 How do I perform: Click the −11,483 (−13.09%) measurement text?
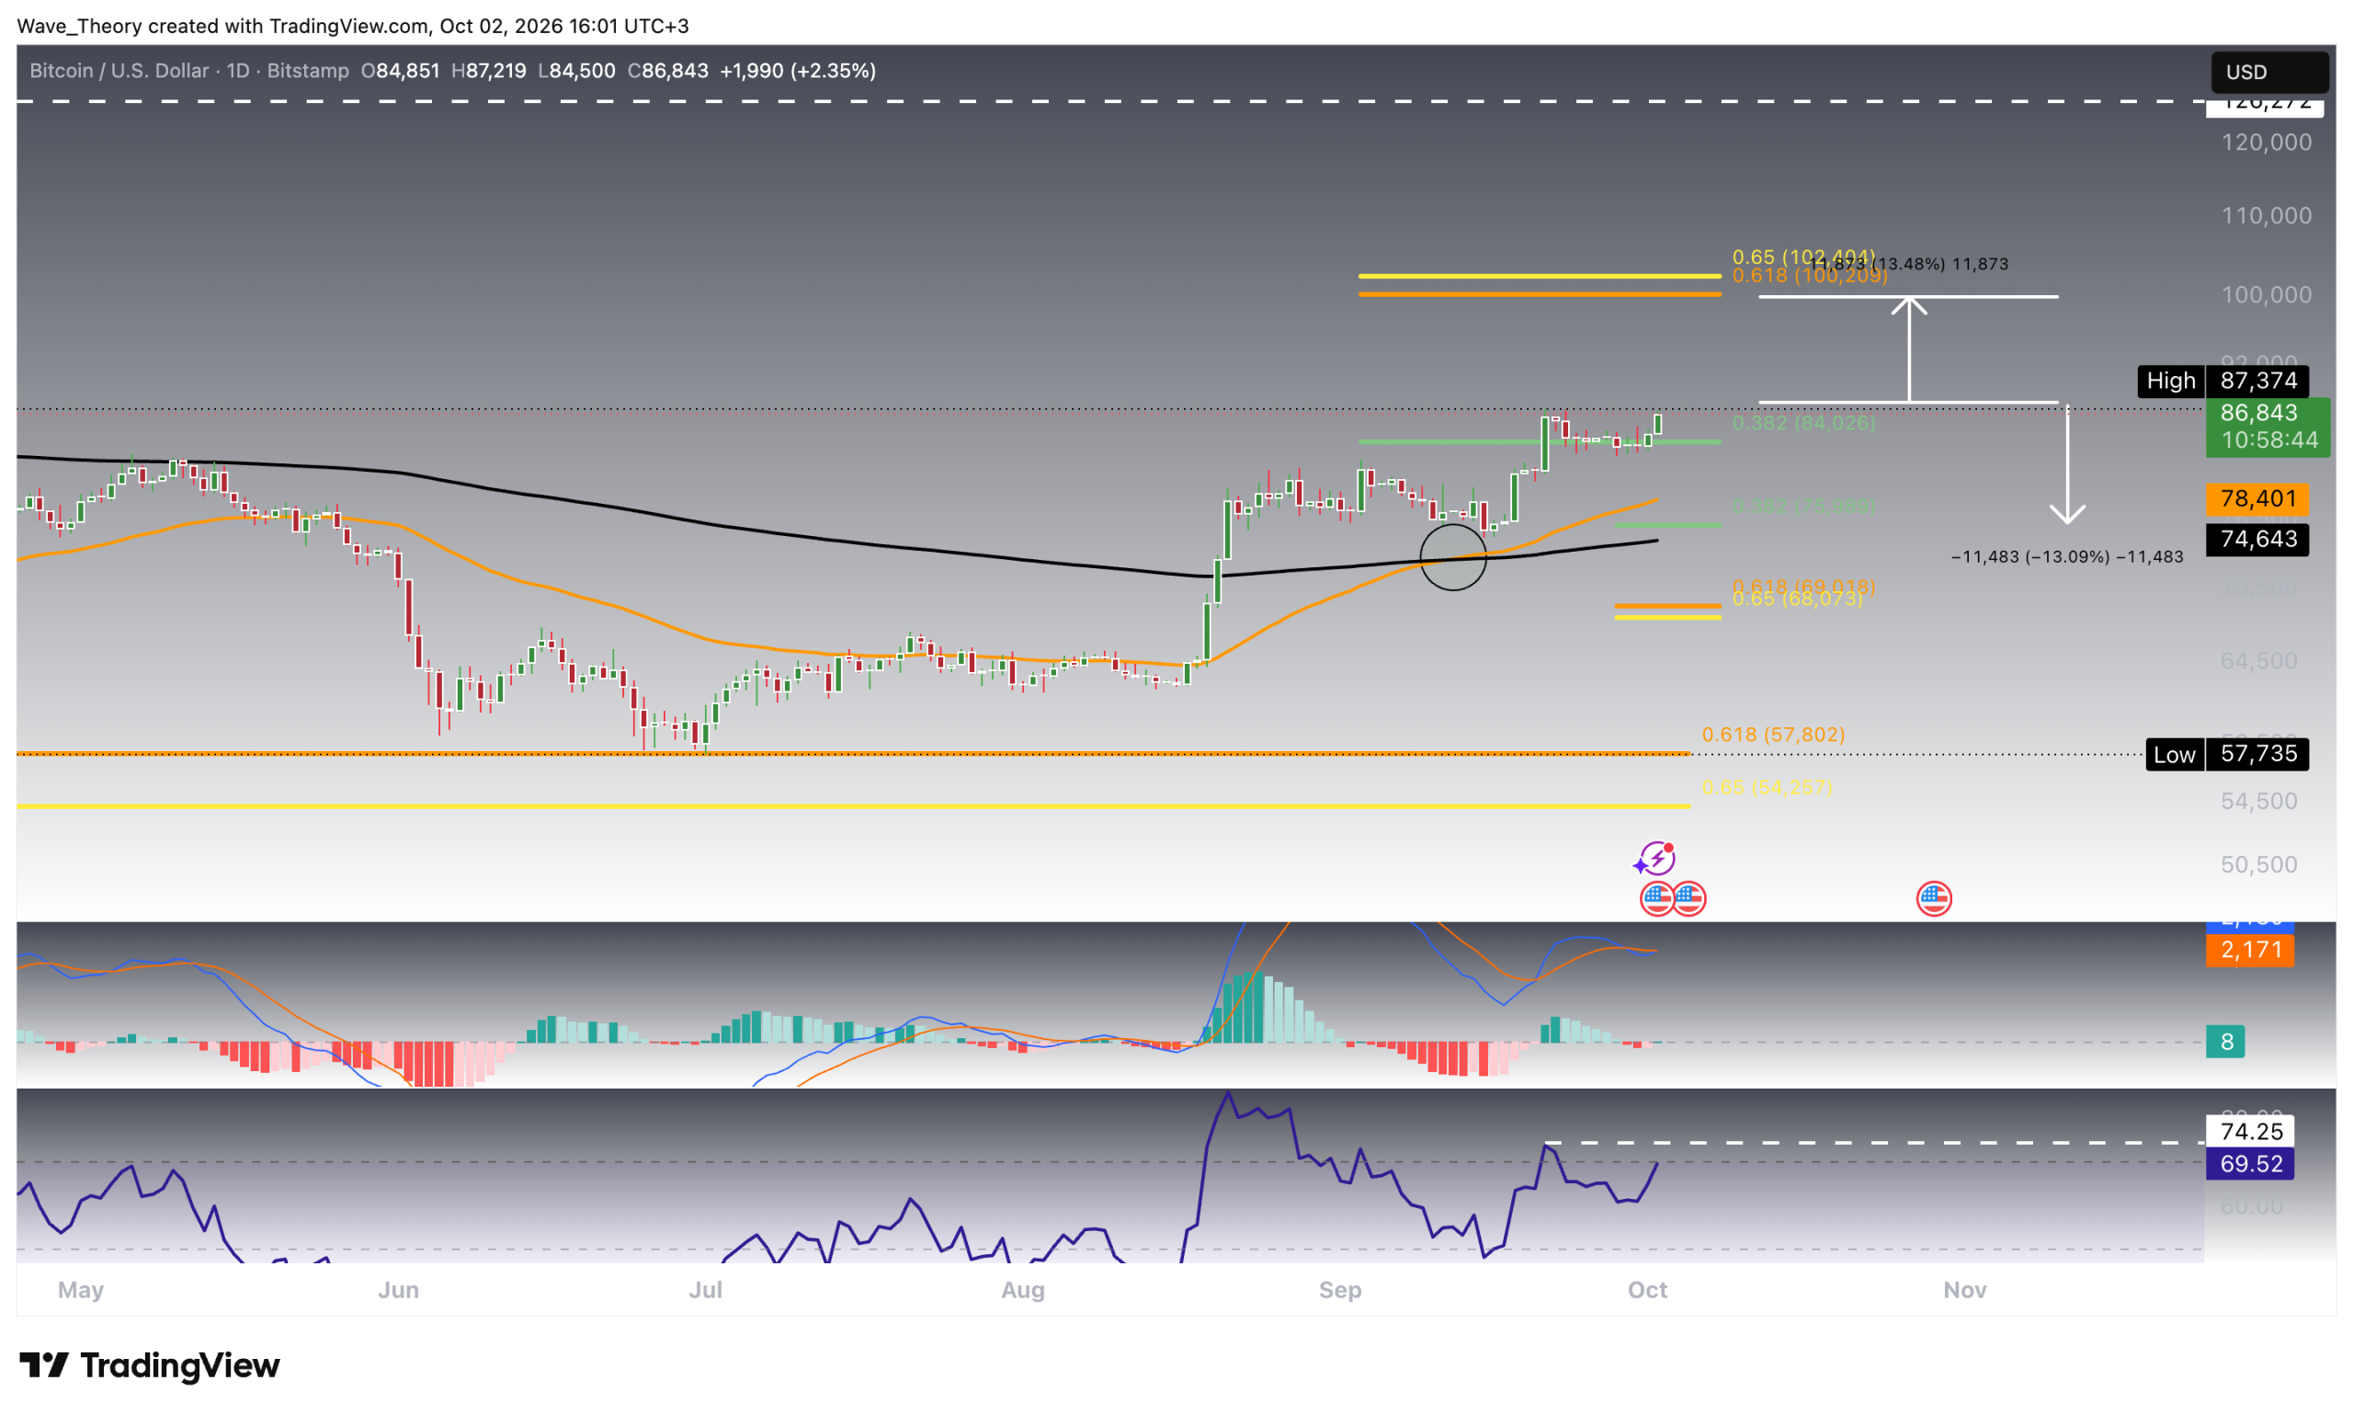pyautogui.click(x=2065, y=556)
